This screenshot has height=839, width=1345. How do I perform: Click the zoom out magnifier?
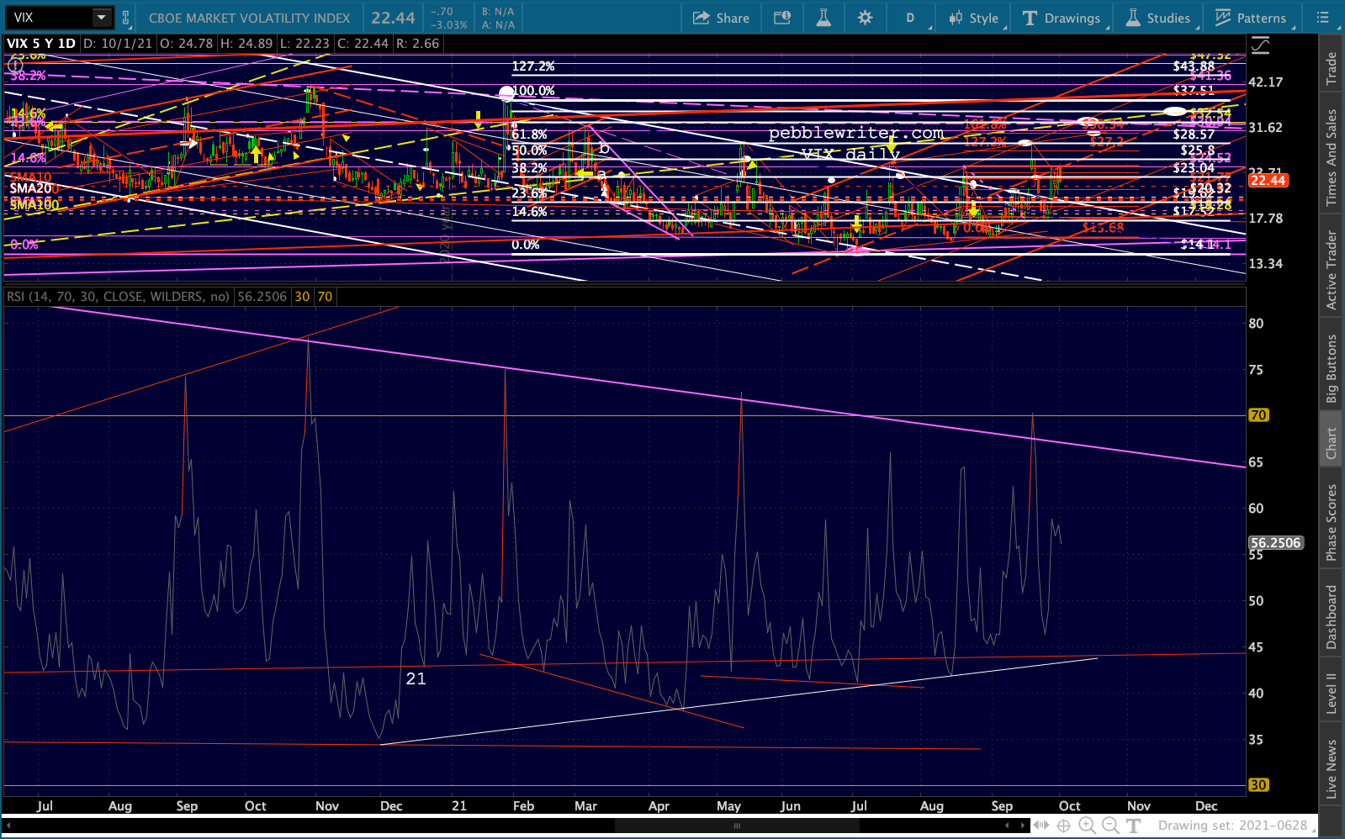[1110, 826]
